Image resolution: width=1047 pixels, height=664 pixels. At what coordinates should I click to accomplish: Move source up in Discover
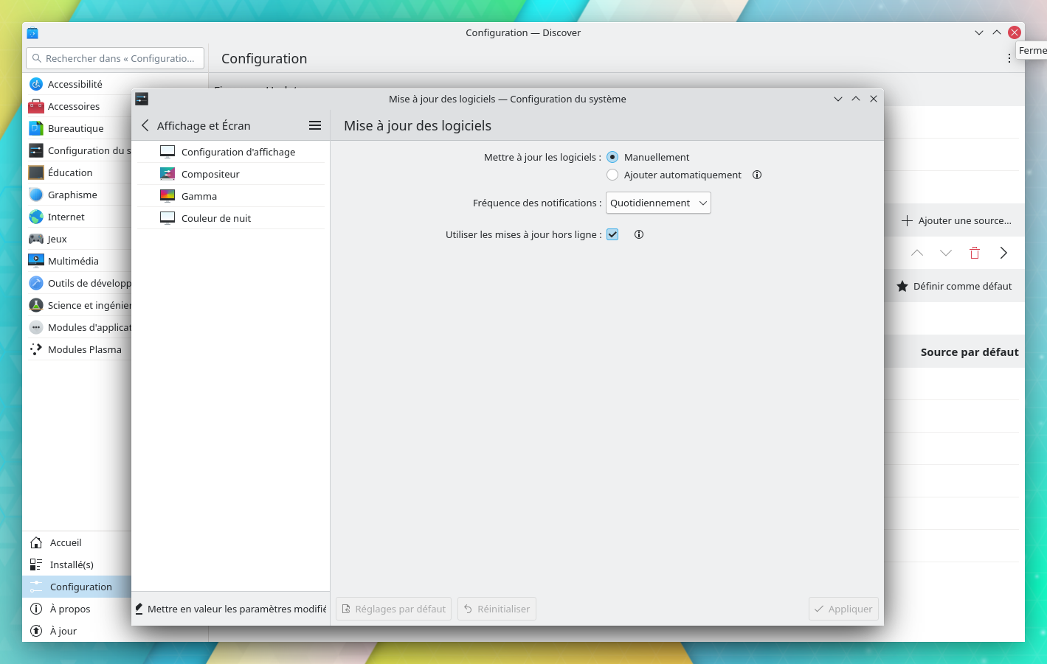pos(917,253)
